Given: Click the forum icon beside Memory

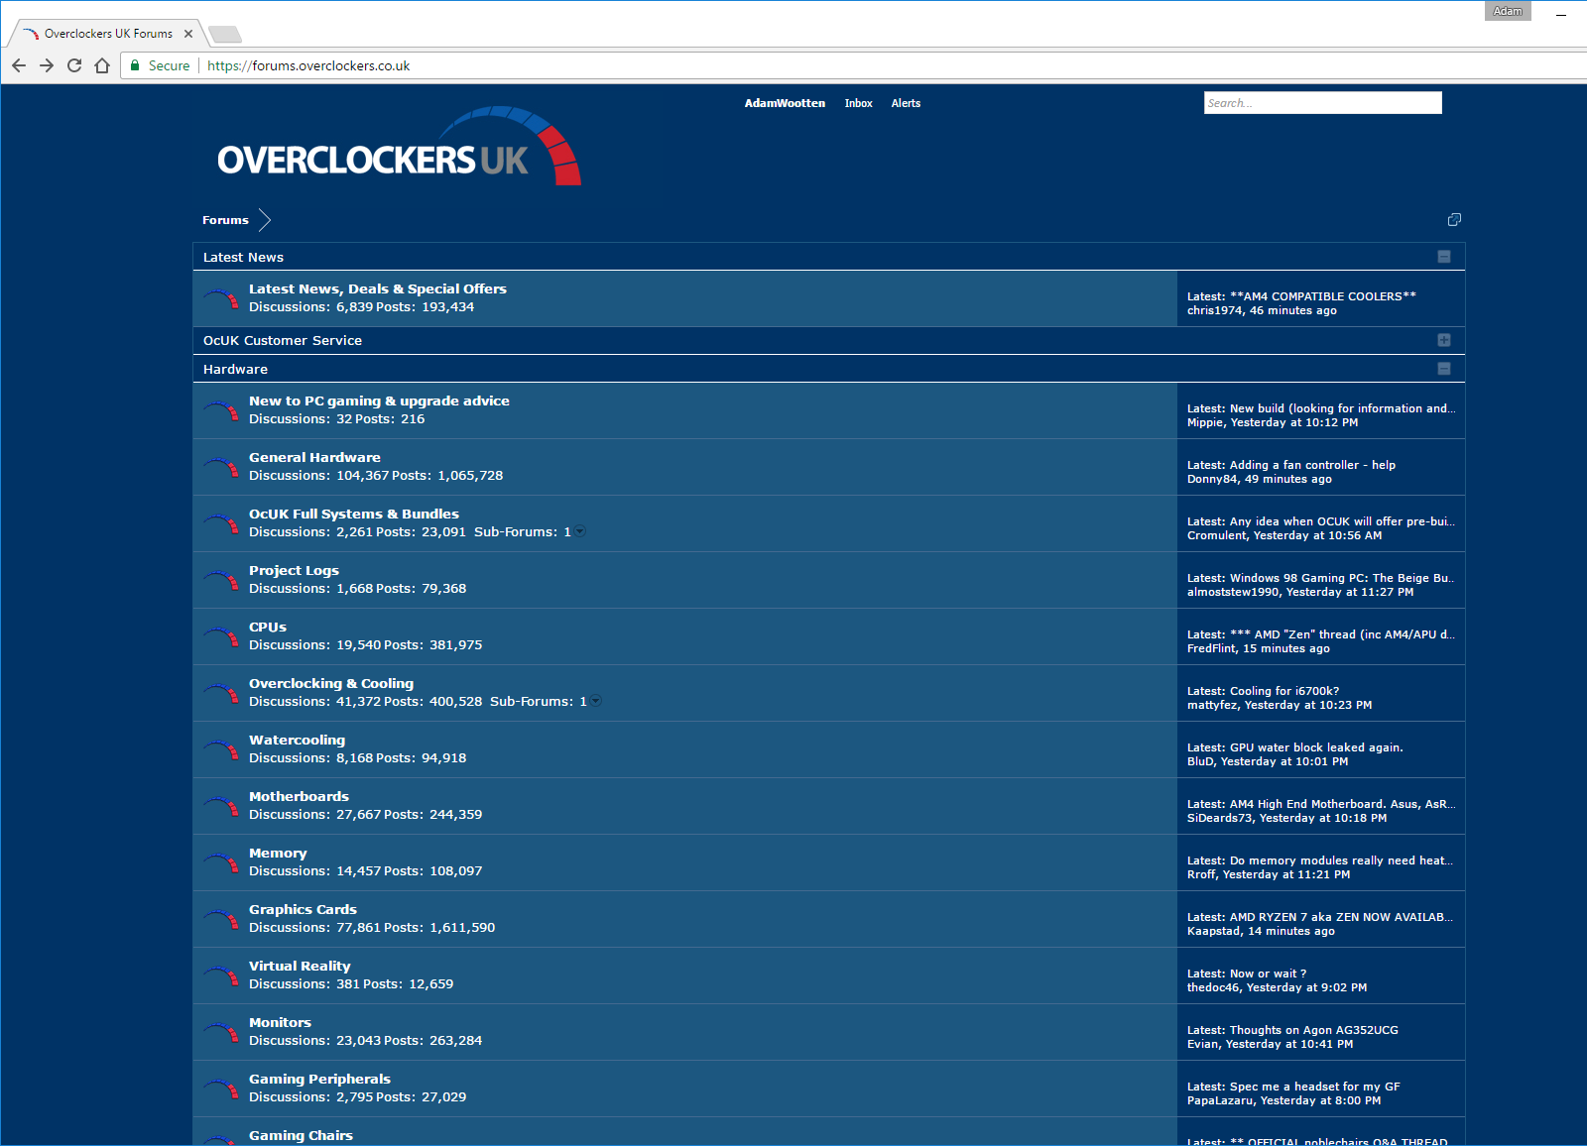Looking at the screenshot, I should (x=221, y=862).
